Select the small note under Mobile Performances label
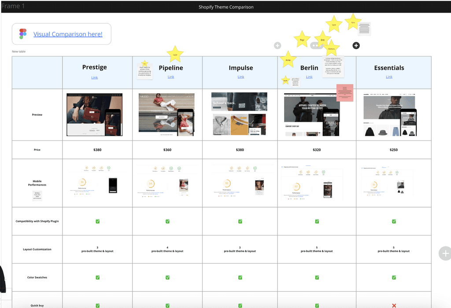The image size is (451, 308). pos(37,196)
